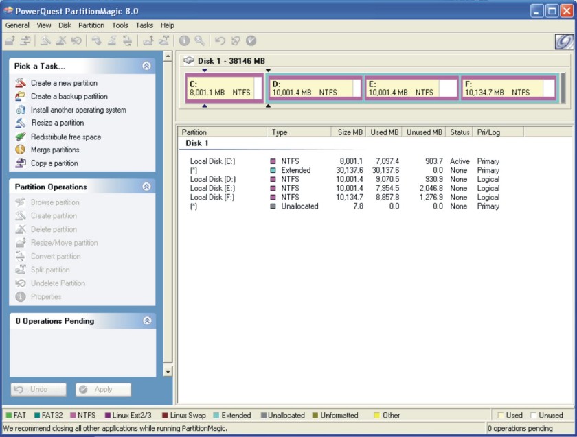577x437 pixels.
Task: Click the sidebar scrollbar down arrow
Action: pyautogui.click(x=168, y=372)
